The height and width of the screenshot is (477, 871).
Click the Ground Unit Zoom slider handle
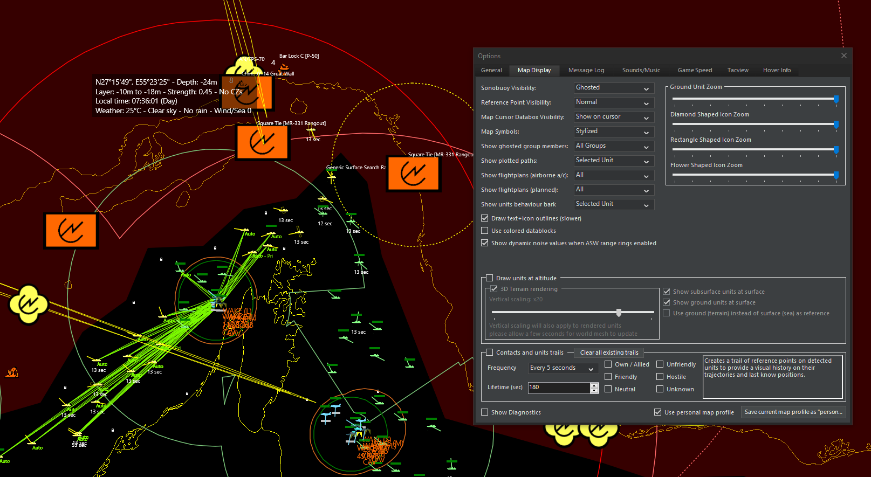[x=836, y=99]
